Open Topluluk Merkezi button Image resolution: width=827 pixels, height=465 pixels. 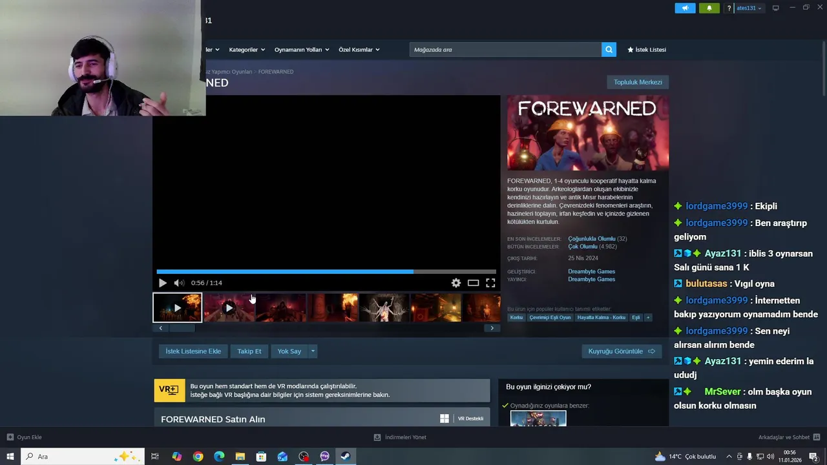tap(638, 82)
